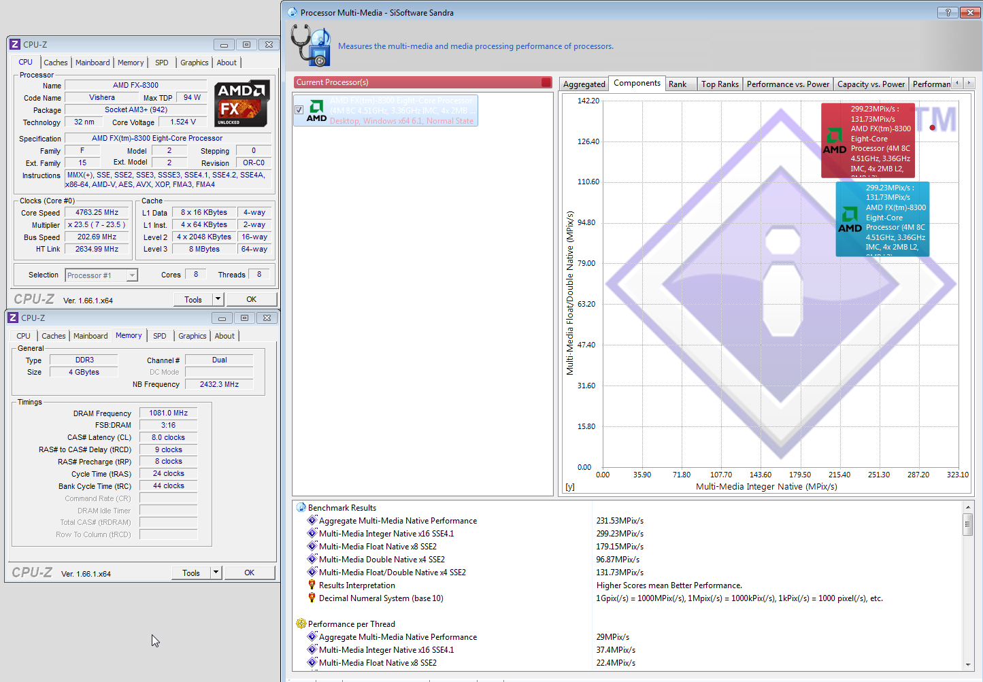The width and height of the screenshot is (983, 682).
Task: Switch to Aggregated chart tab
Action: (584, 84)
